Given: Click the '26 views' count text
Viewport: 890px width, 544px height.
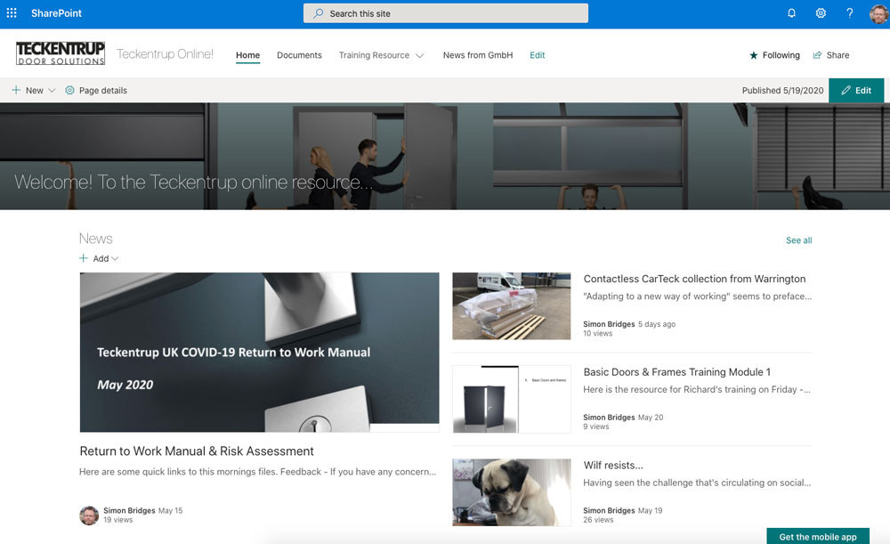Looking at the screenshot, I should (x=598, y=520).
